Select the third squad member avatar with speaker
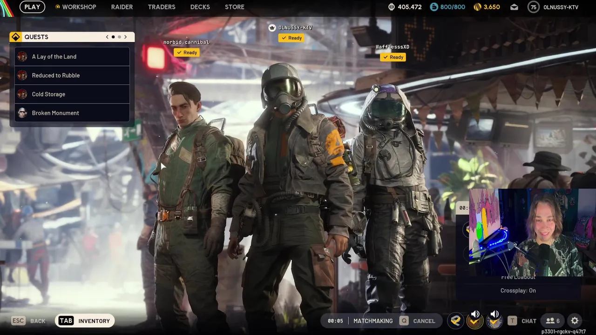596x335 pixels. point(494,321)
